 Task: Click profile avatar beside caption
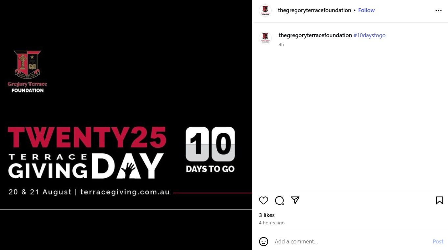265,38
